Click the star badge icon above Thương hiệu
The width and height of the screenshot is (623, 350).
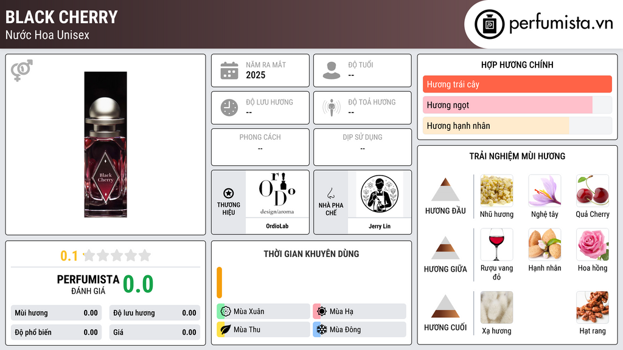pos(229,193)
